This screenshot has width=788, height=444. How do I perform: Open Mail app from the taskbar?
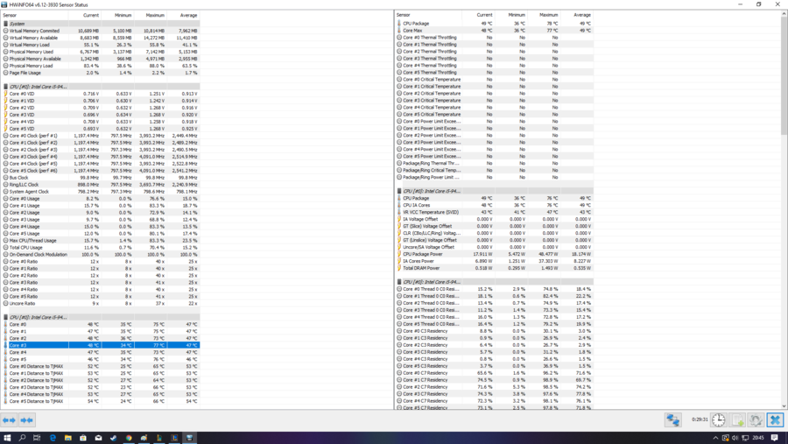[x=98, y=438]
